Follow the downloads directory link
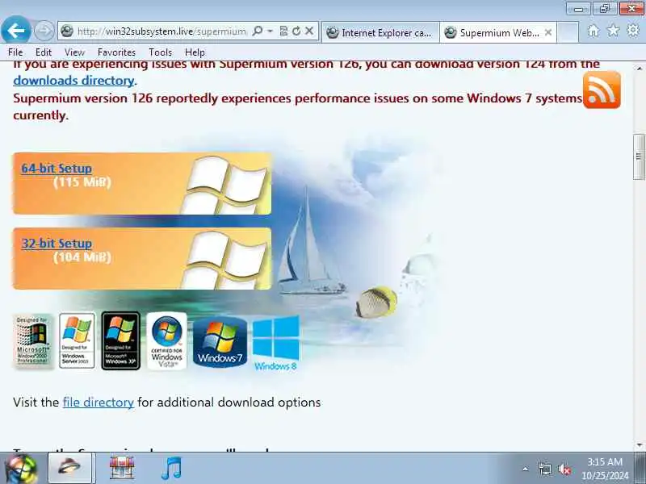Viewport: 646px width, 484px height. pyautogui.click(x=73, y=81)
